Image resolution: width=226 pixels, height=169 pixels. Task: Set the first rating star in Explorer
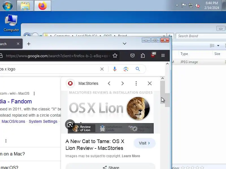(183, 168)
